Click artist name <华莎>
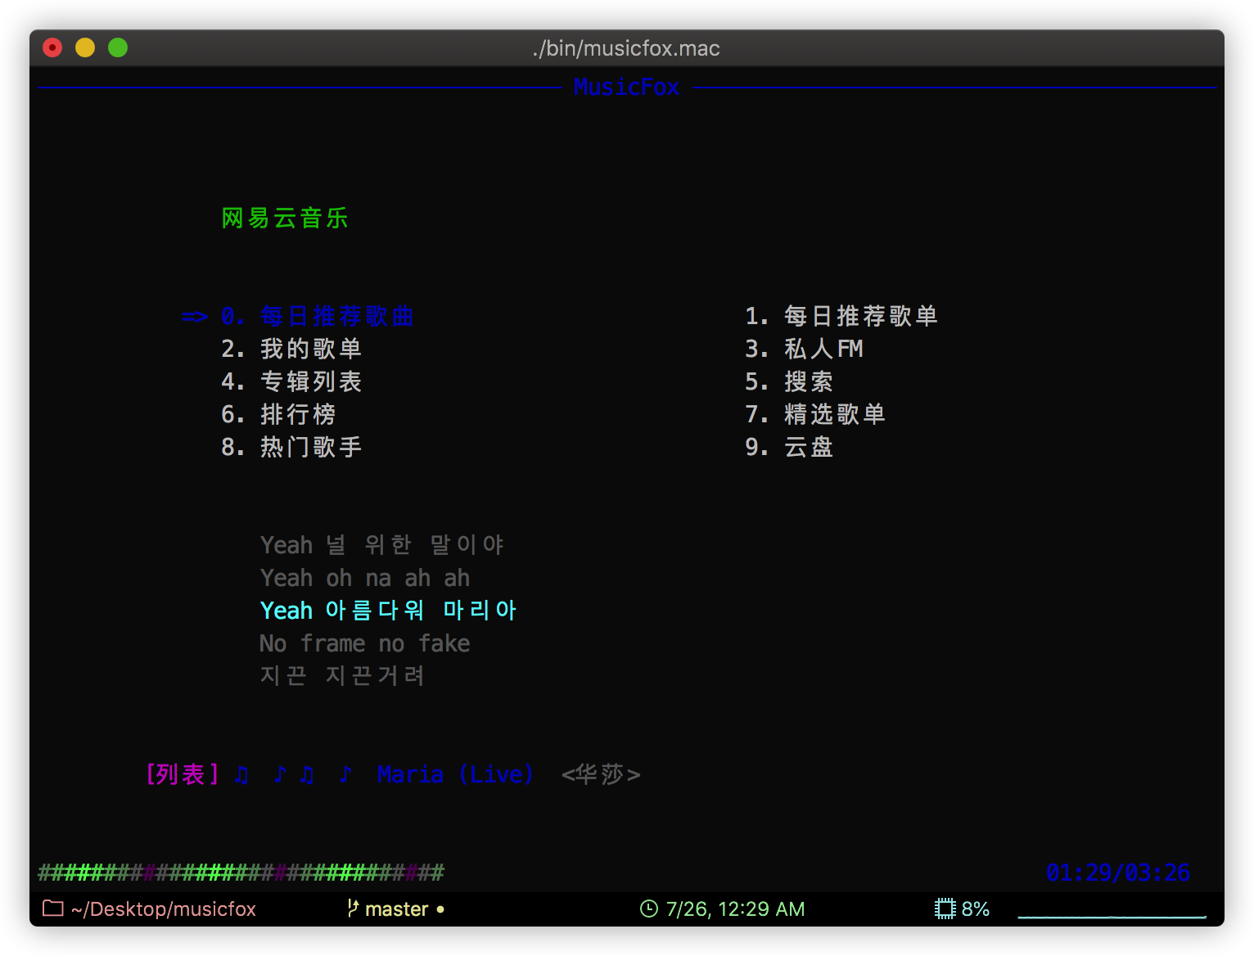This screenshot has height=956, width=1254. click(x=601, y=774)
